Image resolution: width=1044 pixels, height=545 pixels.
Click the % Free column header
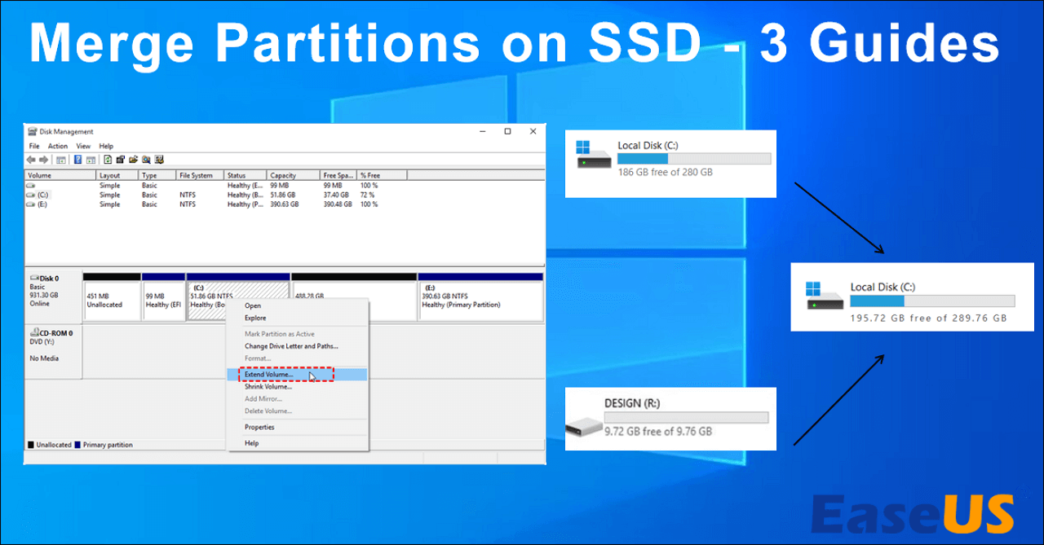click(382, 175)
